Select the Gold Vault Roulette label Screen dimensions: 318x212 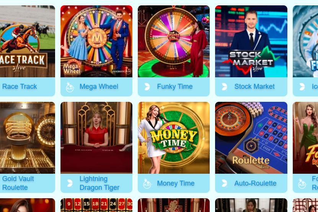18,183
